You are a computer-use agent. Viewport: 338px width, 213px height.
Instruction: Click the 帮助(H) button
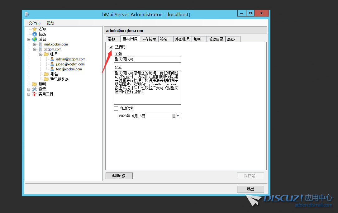(x=119, y=176)
